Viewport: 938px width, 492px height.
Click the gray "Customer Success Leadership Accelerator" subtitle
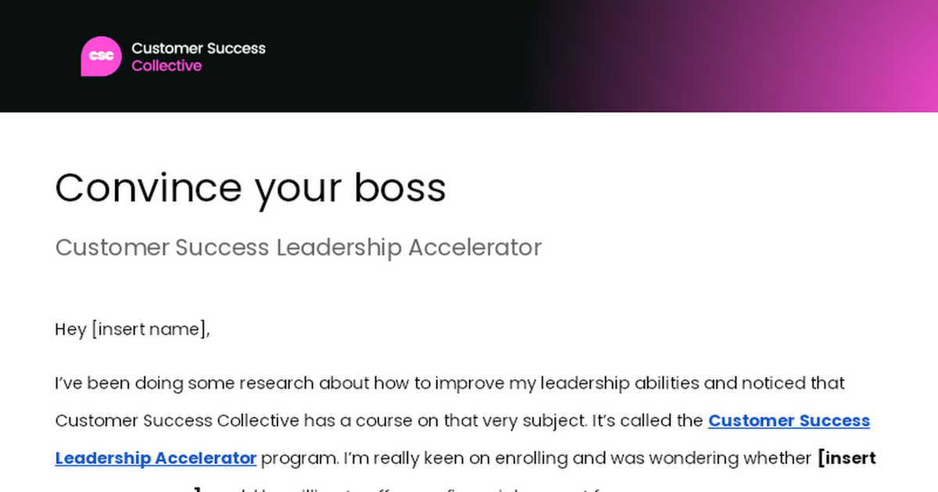[298, 248]
